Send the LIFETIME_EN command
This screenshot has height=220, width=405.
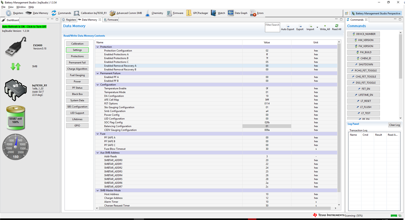pos(364,95)
